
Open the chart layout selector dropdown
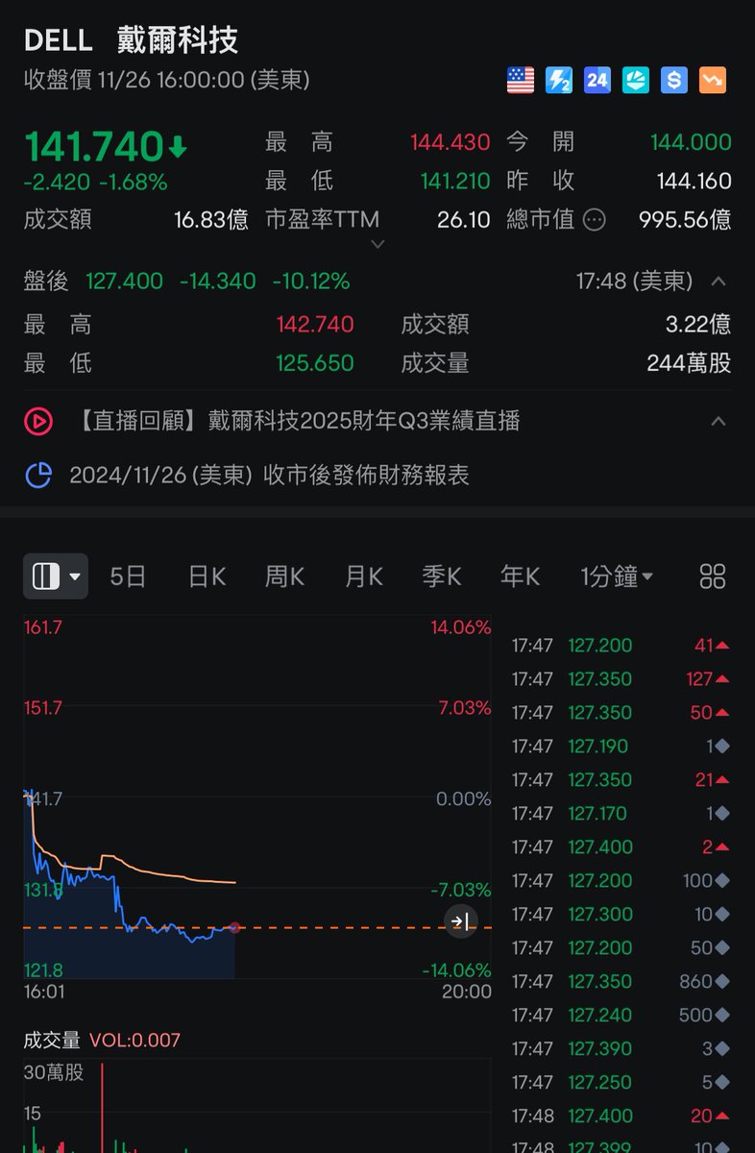click(x=56, y=576)
